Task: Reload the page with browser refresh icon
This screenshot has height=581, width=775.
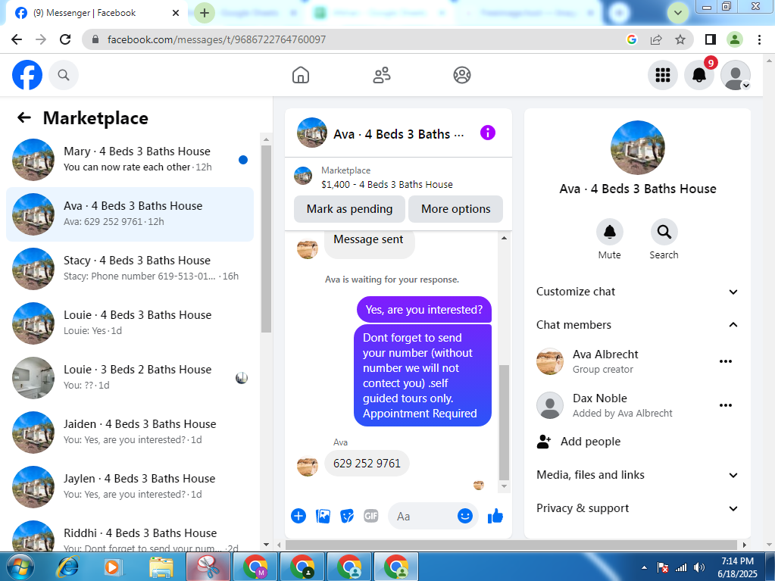Action: (65, 39)
